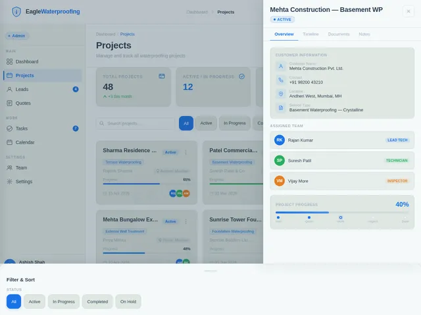The width and height of the screenshot is (421, 315).
Task: Select the Completed status filter chip
Action: pyautogui.click(x=97, y=302)
